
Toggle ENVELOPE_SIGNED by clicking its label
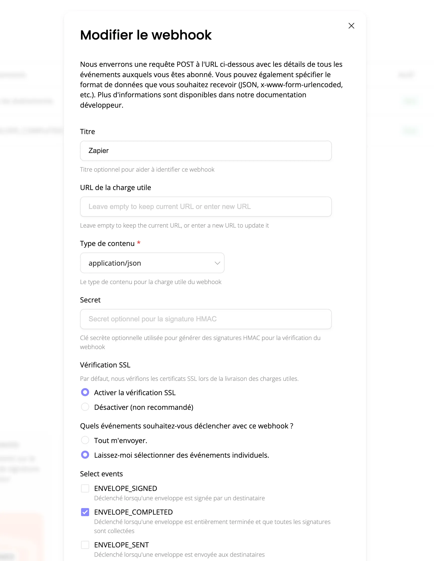tap(126, 488)
